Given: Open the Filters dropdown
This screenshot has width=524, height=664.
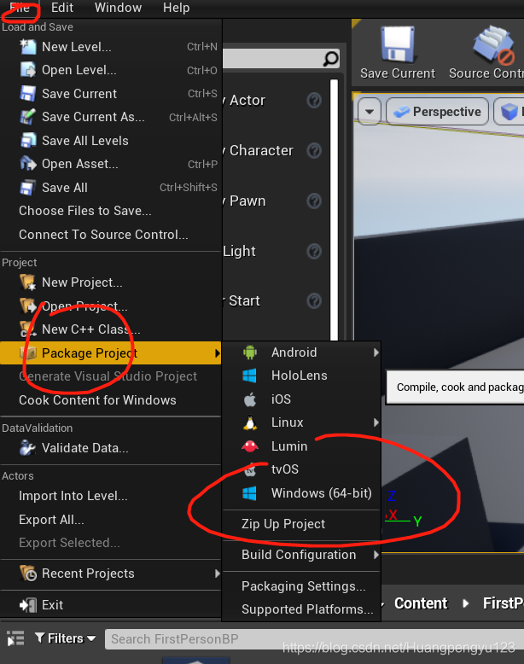Looking at the screenshot, I should tap(65, 638).
